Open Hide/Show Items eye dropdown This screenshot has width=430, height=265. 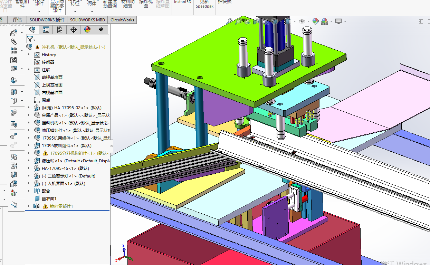[302, 21]
